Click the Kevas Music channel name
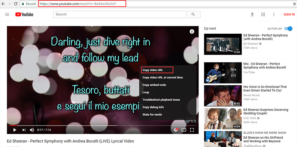297x147 pixels. pyautogui.click(x=251, y=95)
